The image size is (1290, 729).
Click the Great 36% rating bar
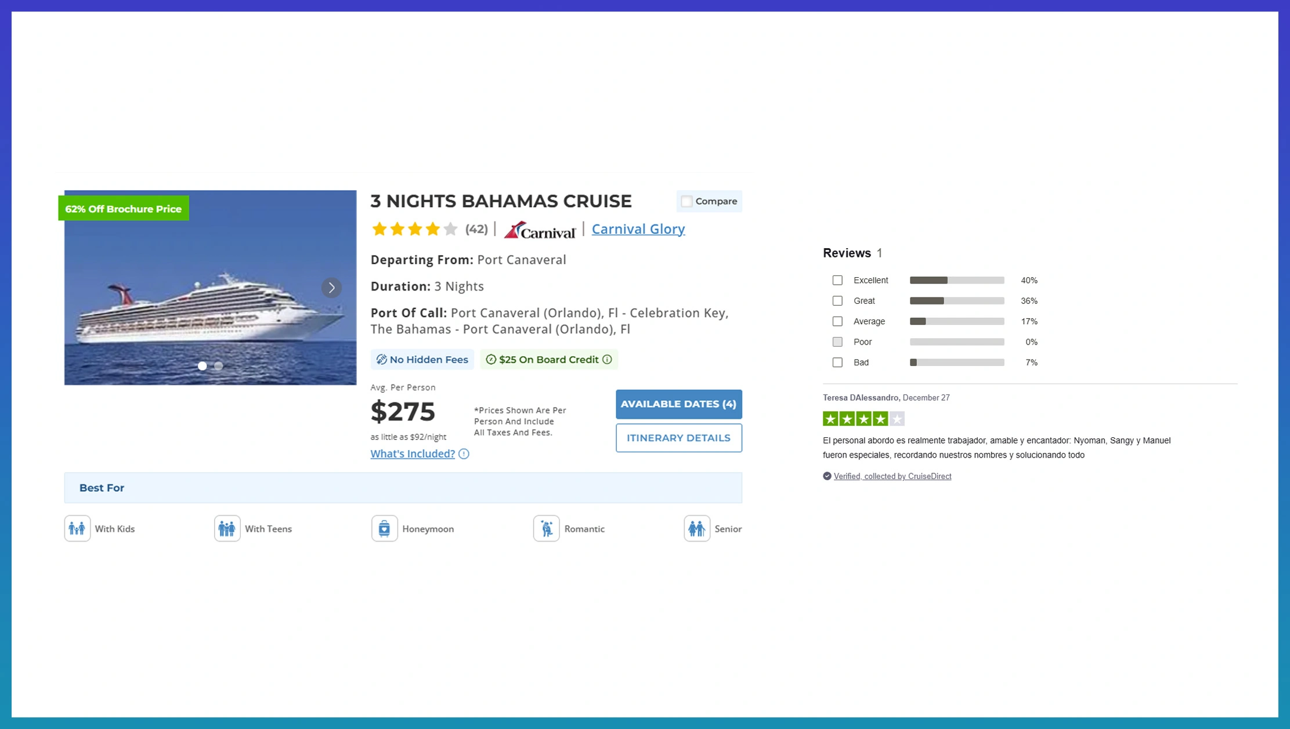pos(957,300)
